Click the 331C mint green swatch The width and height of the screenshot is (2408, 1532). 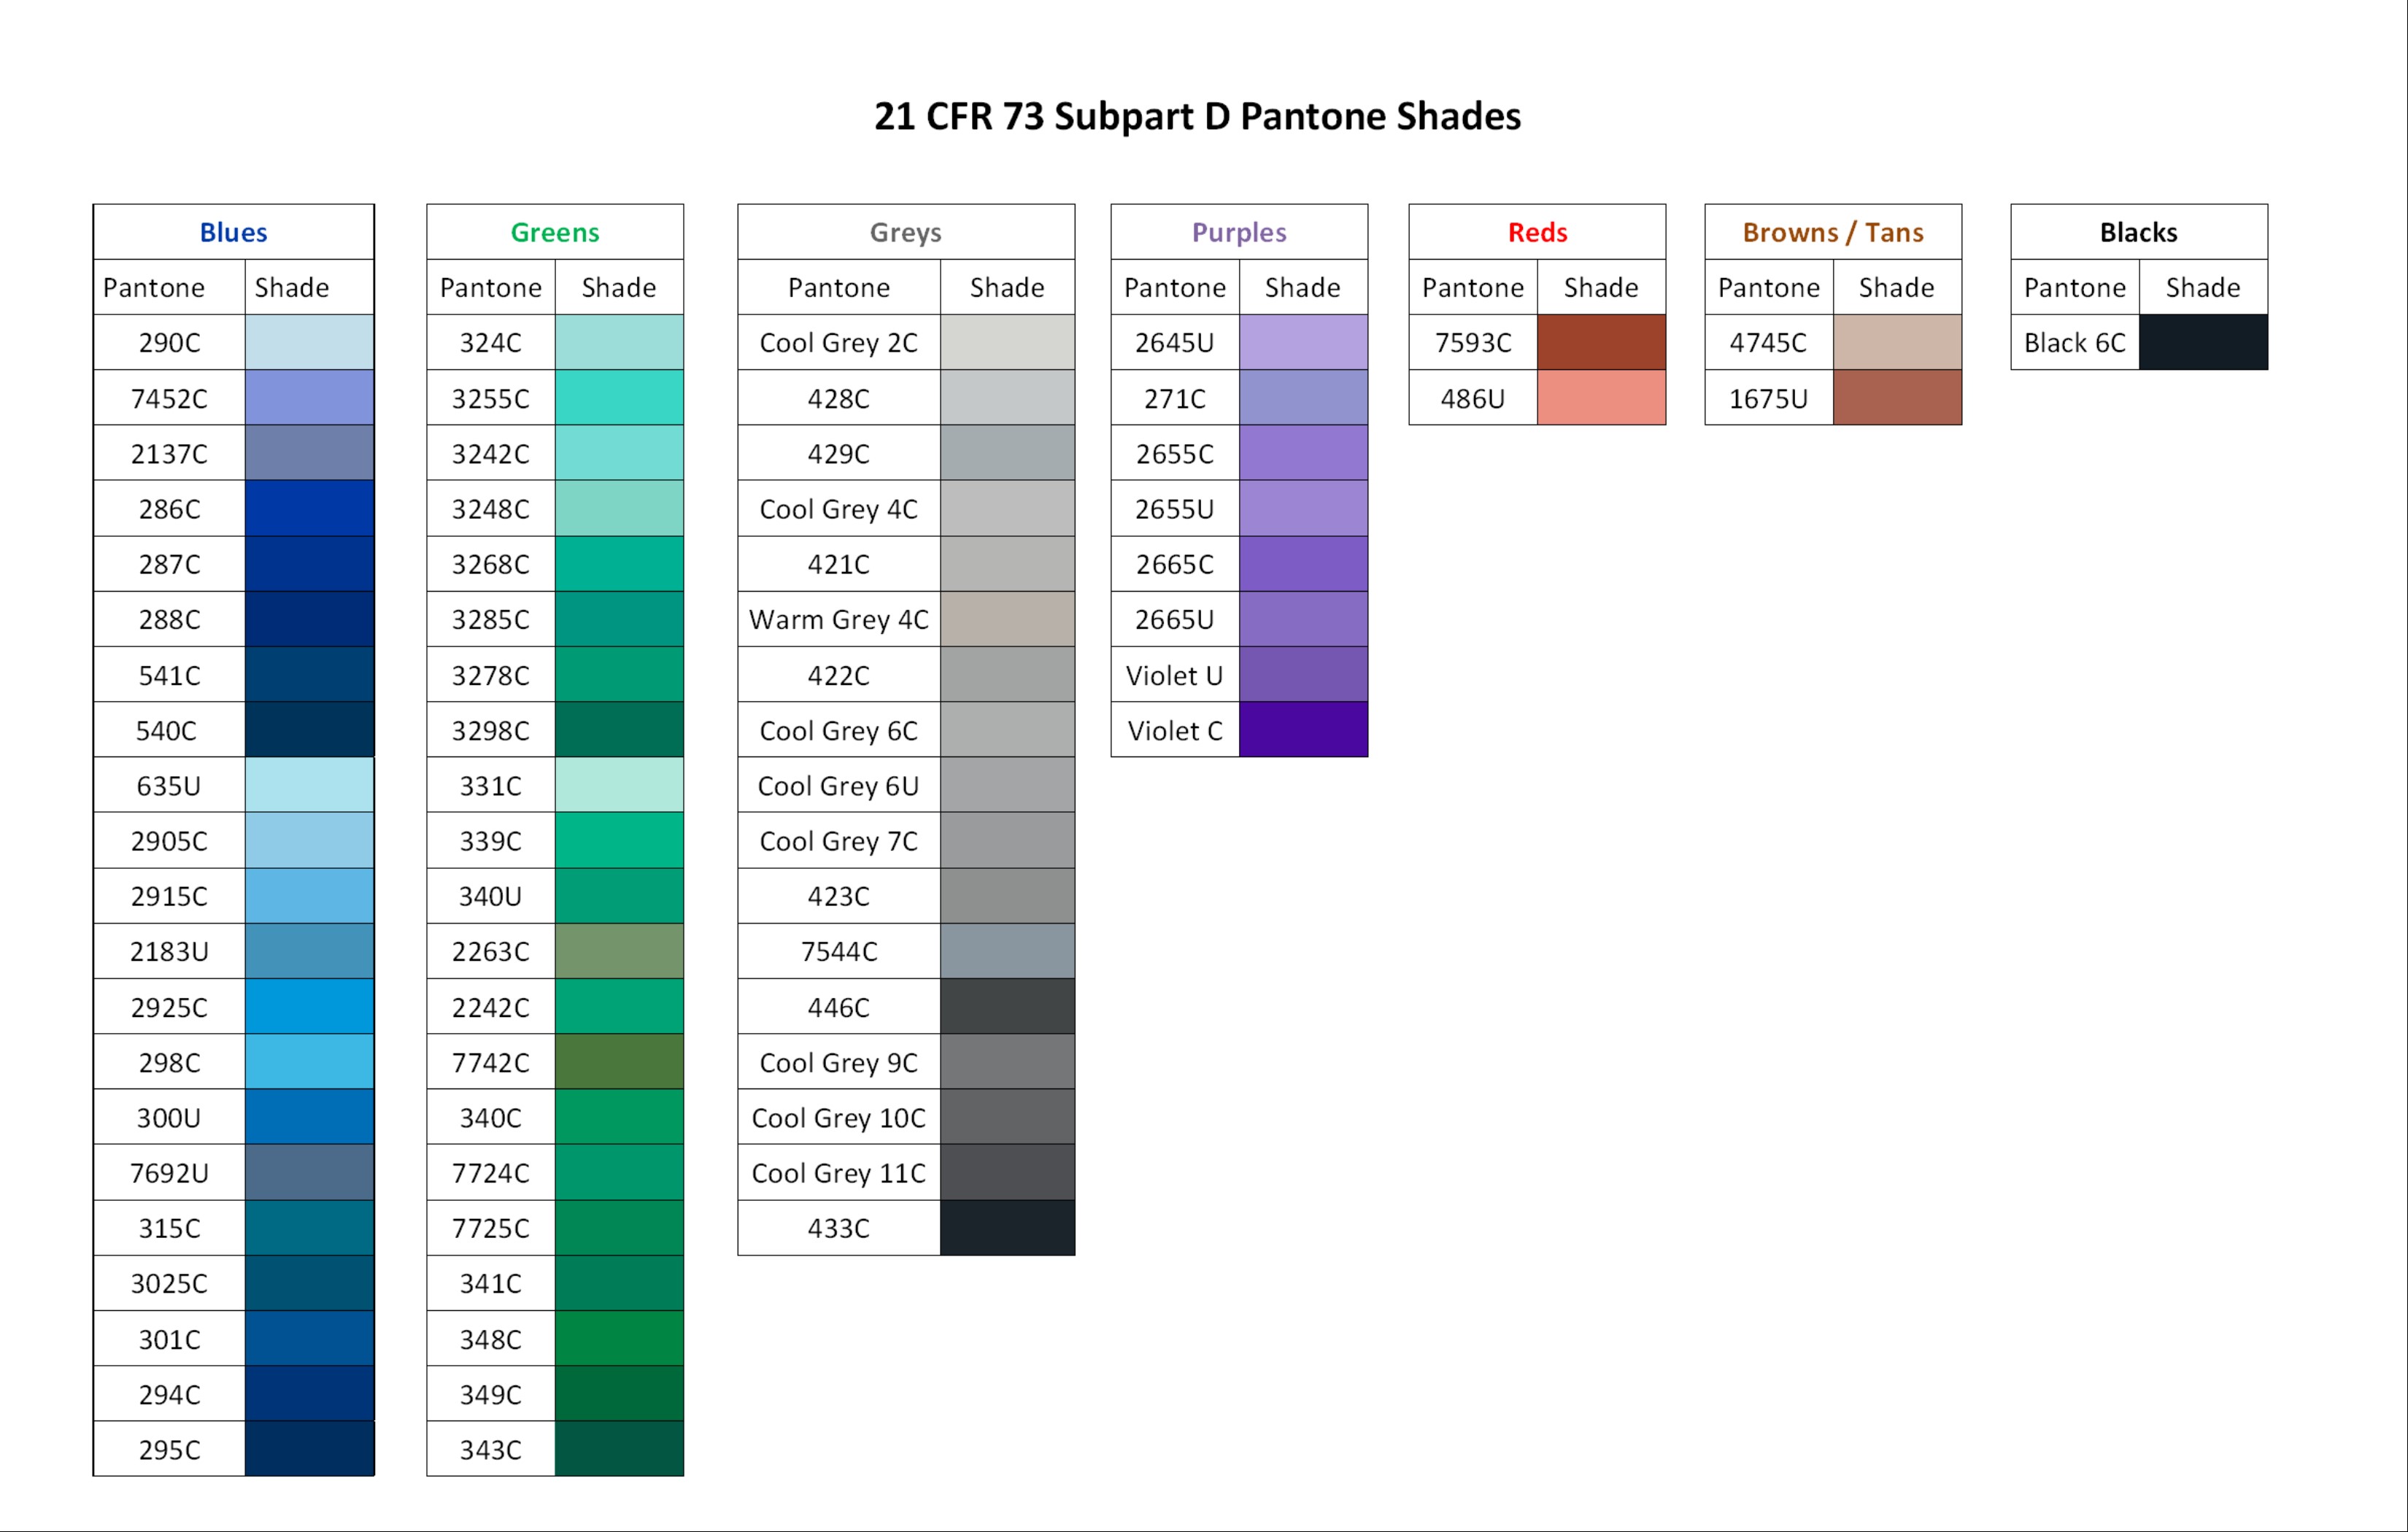pos(619,785)
